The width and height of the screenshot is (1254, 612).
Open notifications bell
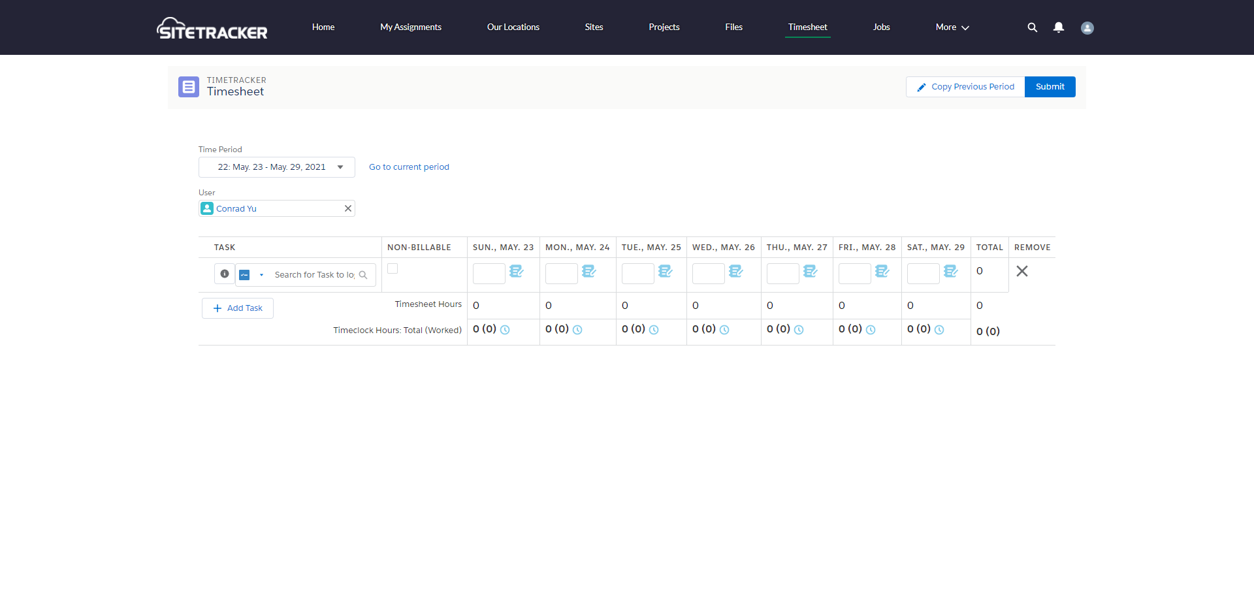[1059, 27]
